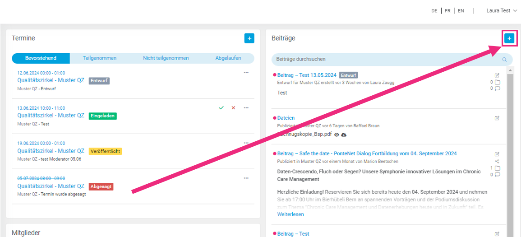Open the folder icon of 'Beitrag – Test 13.05.2024'

pyautogui.click(x=498, y=82)
